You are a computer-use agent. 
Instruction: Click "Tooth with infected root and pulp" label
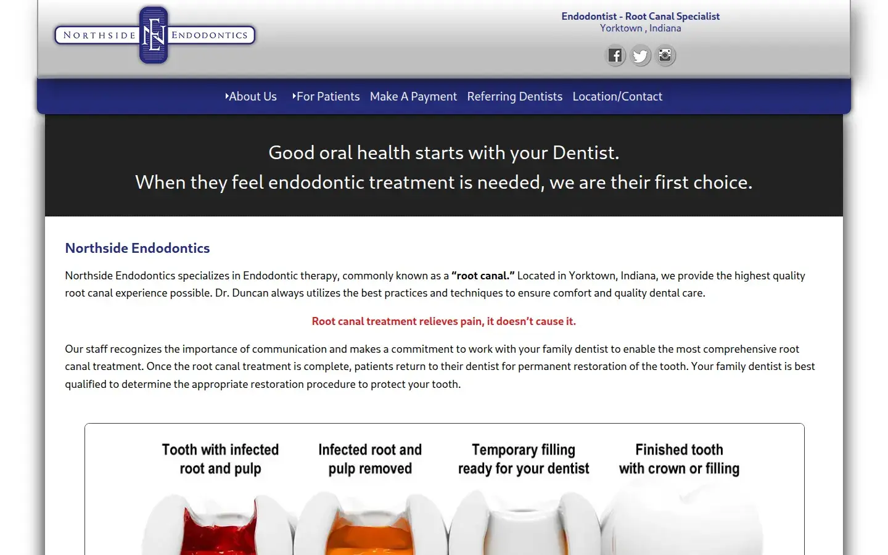click(220, 459)
